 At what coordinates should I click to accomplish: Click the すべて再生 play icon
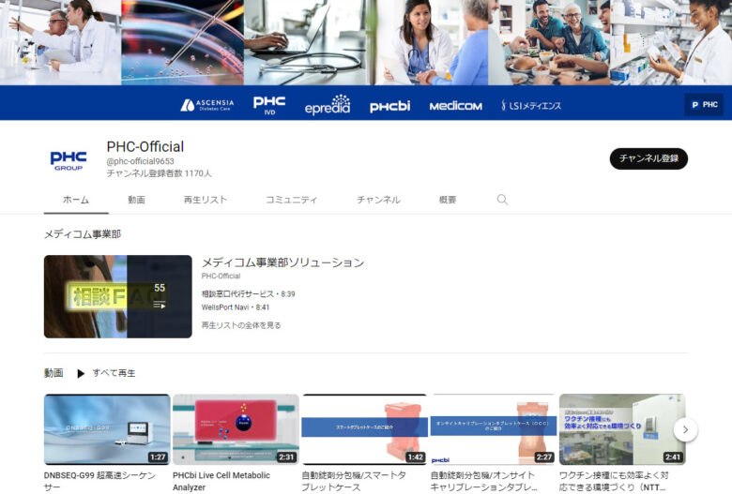[x=81, y=374]
